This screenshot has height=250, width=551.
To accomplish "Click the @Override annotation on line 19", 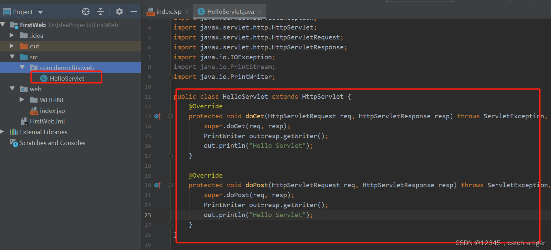I will [206, 176].
